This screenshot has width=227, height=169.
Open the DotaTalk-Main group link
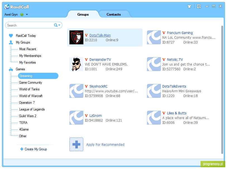[x=100, y=35]
